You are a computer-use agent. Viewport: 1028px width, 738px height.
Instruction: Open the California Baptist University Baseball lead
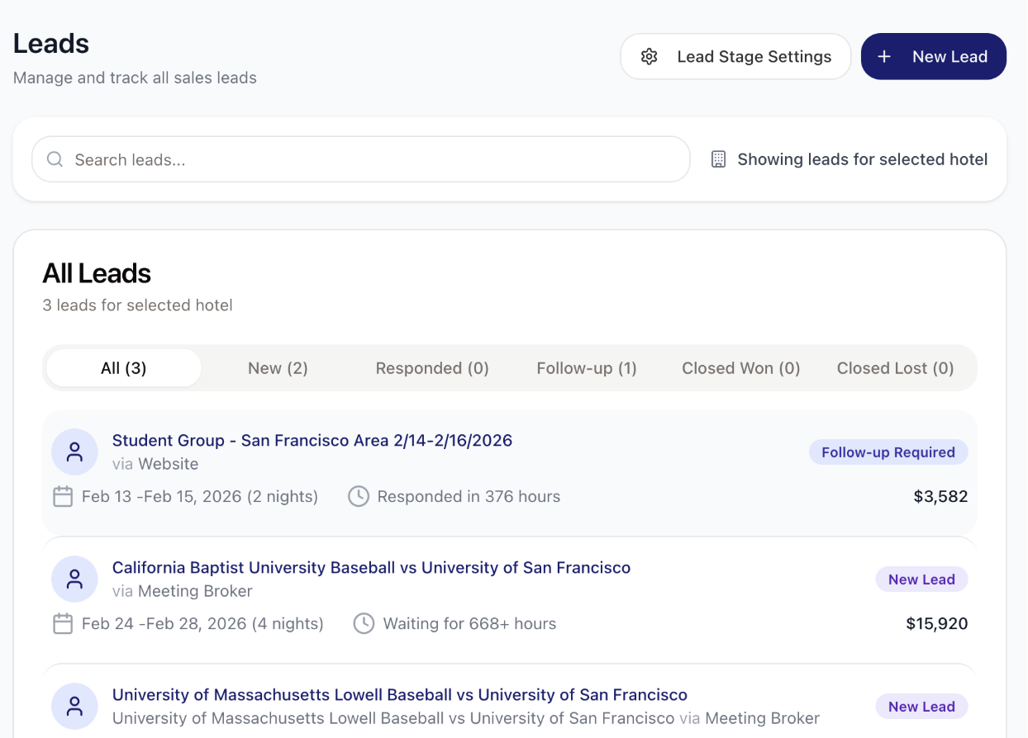371,567
